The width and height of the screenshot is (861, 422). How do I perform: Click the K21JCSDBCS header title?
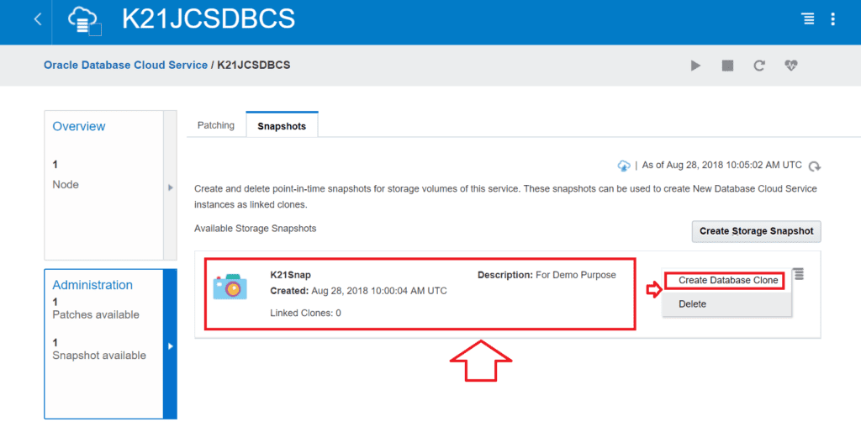pyautogui.click(x=209, y=20)
